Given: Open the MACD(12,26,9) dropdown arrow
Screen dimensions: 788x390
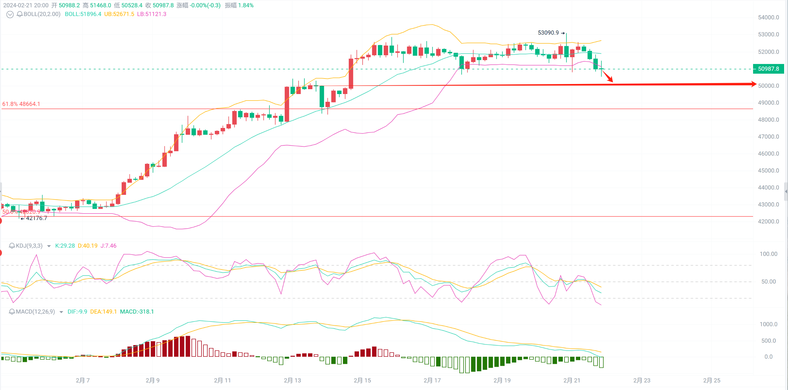Looking at the screenshot, I should [61, 312].
